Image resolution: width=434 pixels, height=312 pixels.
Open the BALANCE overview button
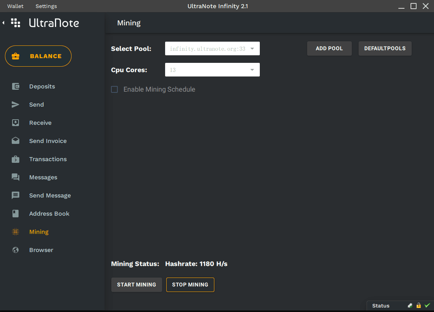38,56
